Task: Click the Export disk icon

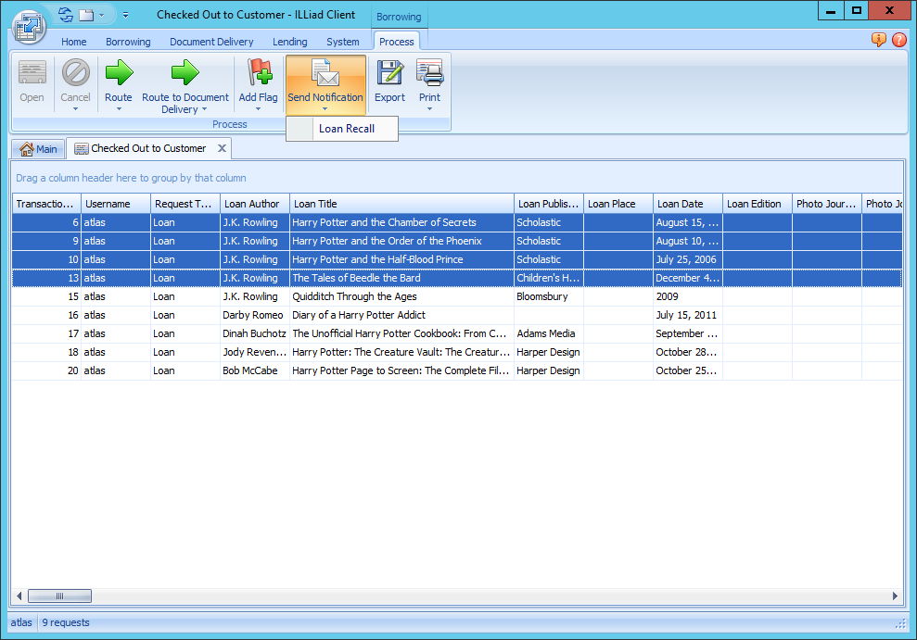Action: coord(389,73)
